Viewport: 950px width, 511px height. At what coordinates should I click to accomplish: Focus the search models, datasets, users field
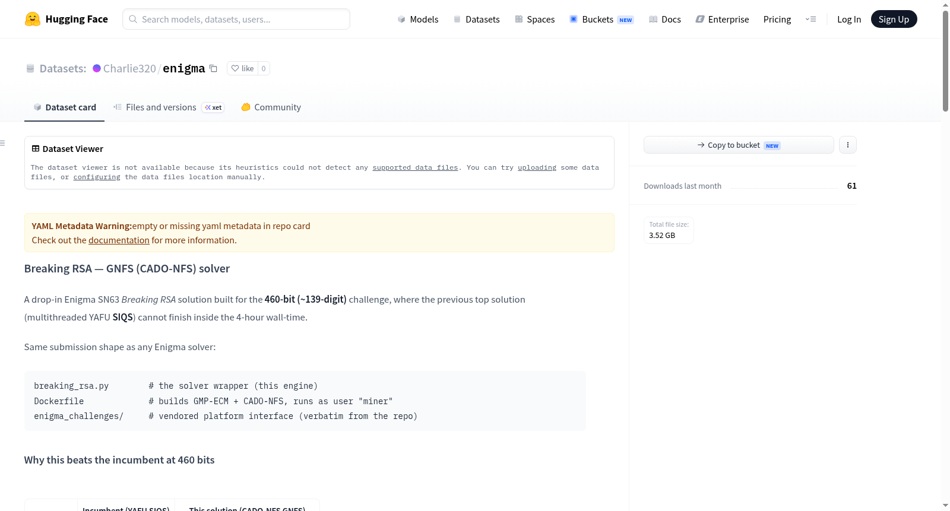point(236,19)
